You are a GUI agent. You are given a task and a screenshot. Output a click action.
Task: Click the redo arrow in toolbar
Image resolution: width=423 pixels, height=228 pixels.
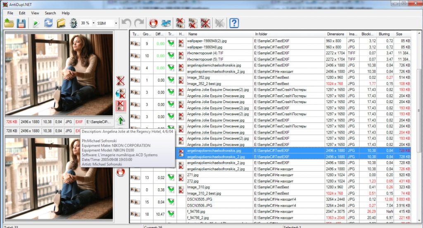click(139, 23)
